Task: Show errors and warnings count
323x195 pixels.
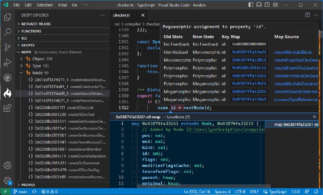Action: 49,191
